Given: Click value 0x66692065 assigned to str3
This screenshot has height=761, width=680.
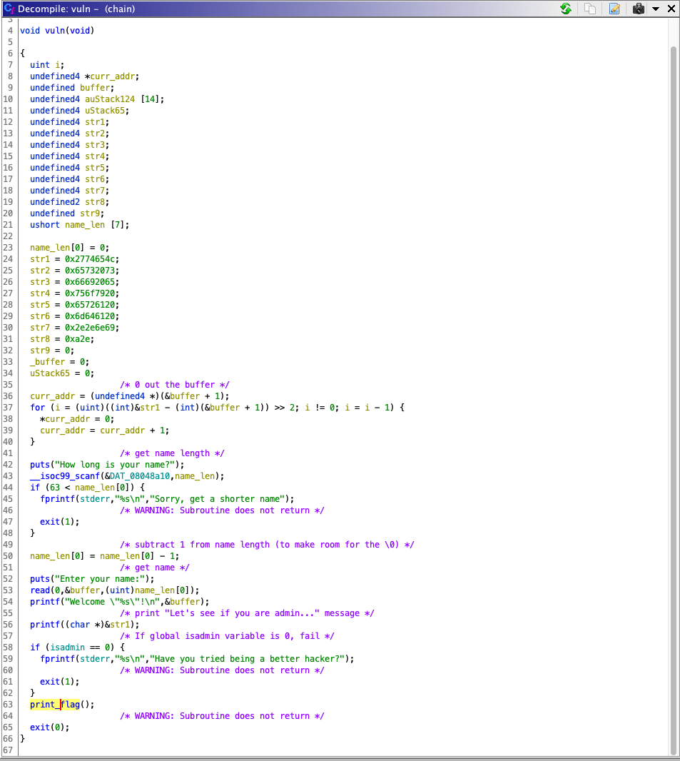Looking at the screenshot, I should point(90,282).
